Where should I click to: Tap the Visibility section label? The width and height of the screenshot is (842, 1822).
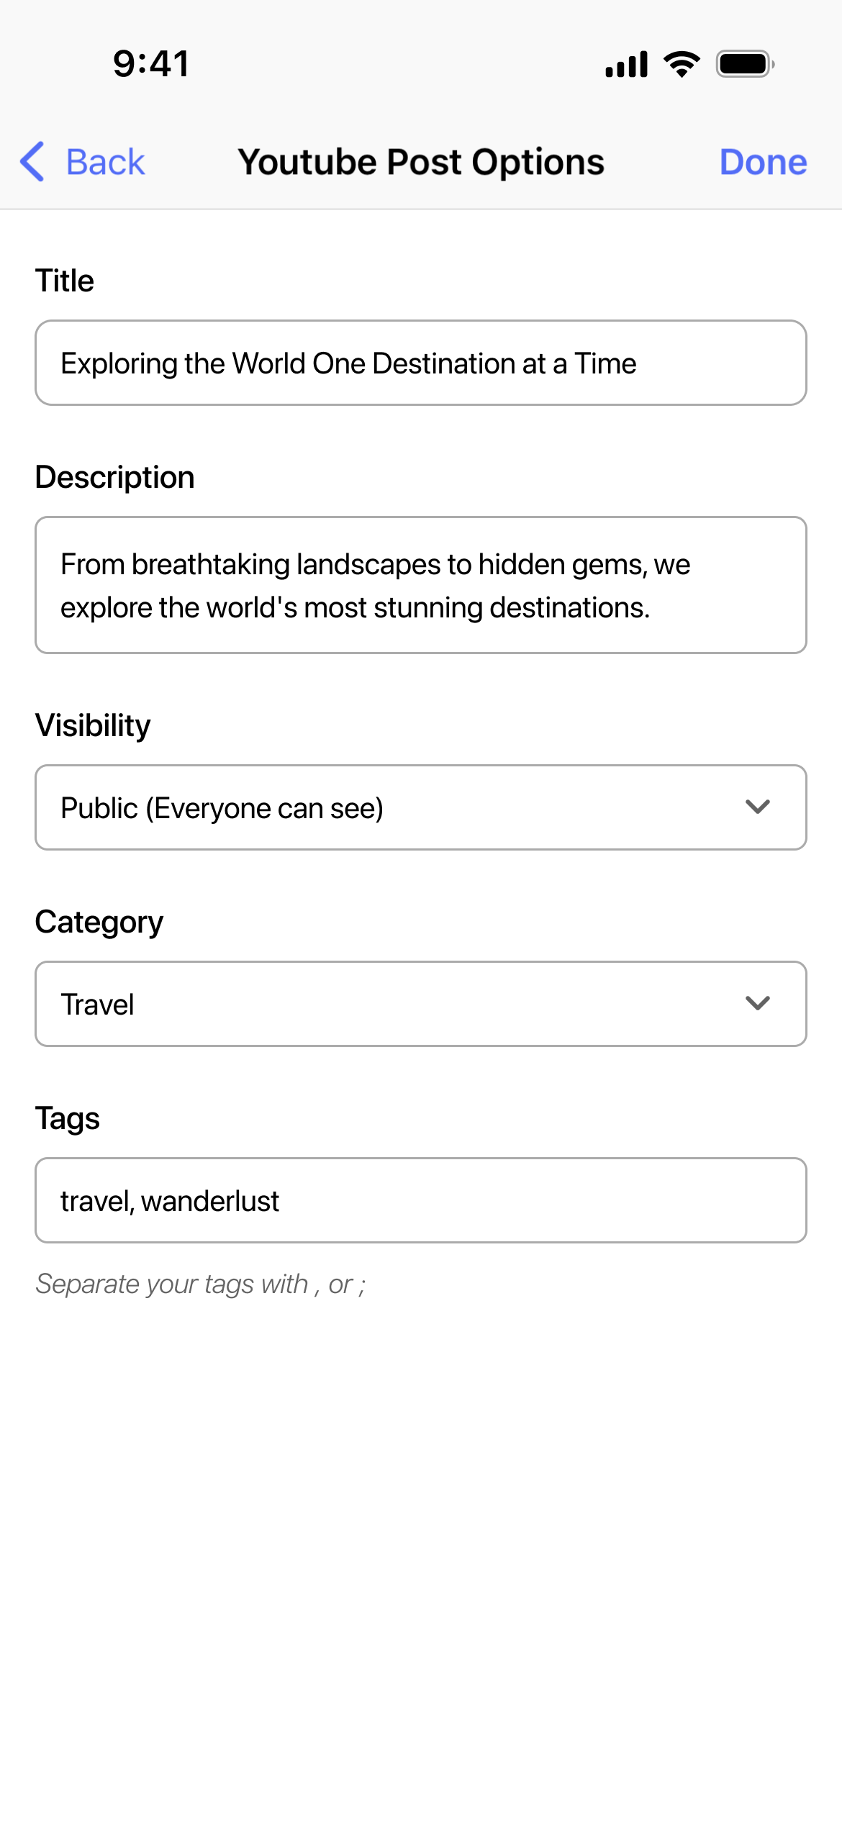pyautogui.click(x=93, y=725)
